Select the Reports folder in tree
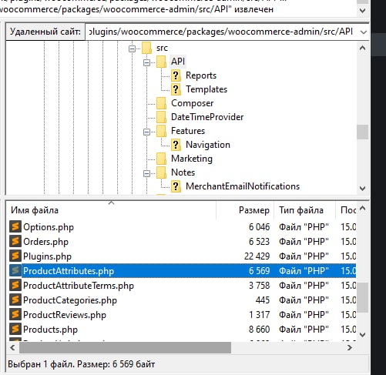386x375 pixels. tap(201, 75)
